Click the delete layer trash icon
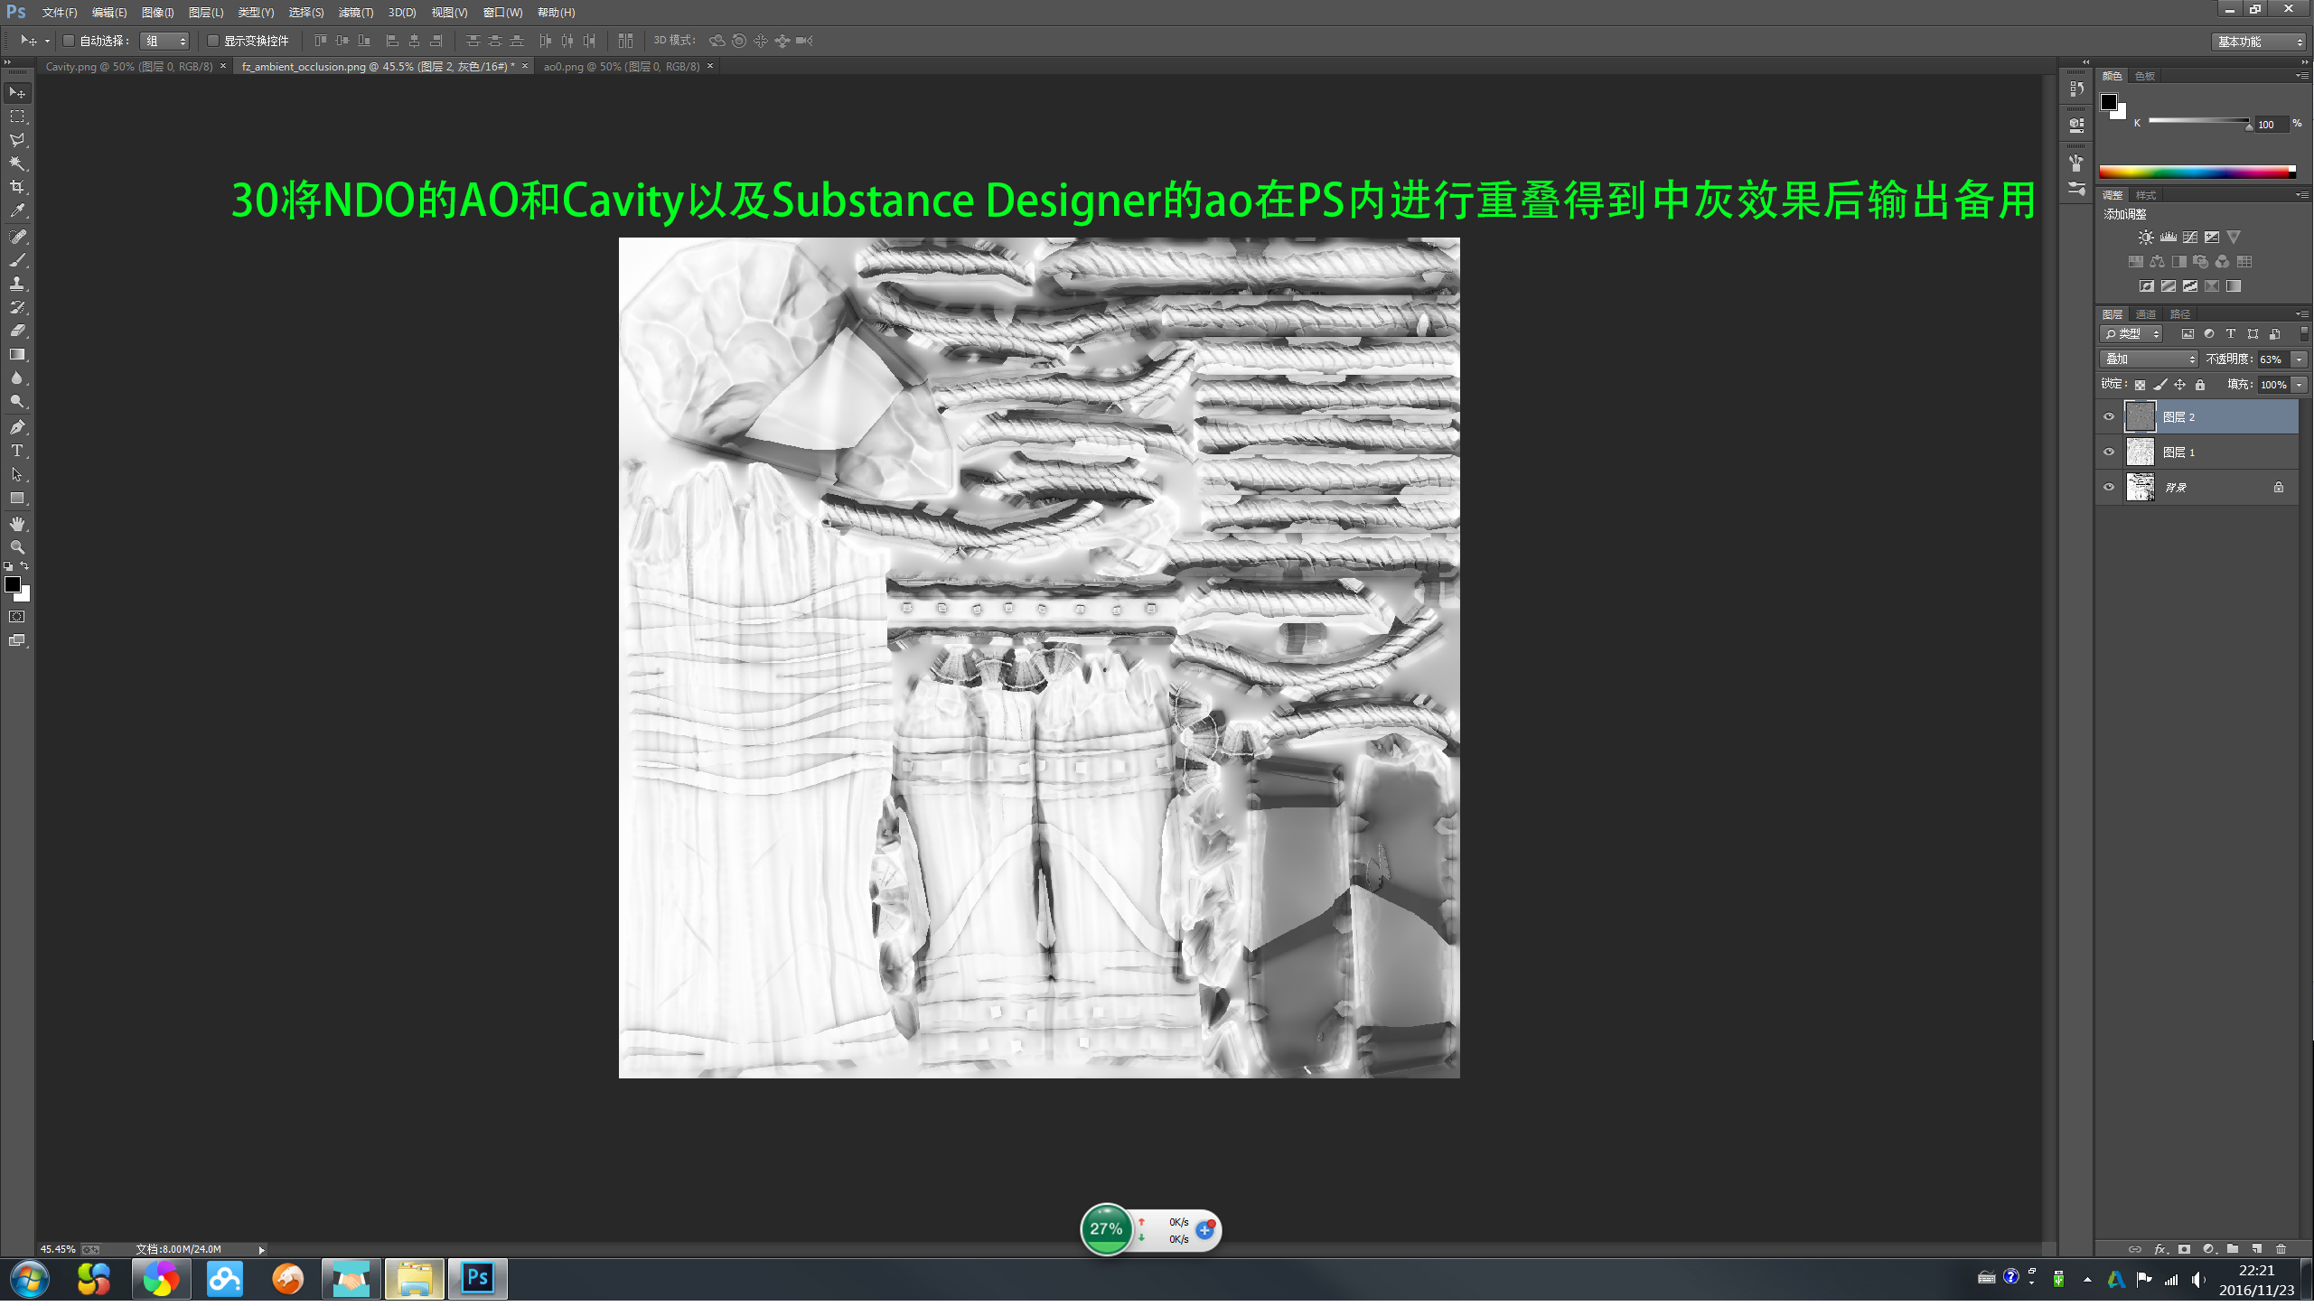The image size is (2314, 1306). point(2281,1249)
